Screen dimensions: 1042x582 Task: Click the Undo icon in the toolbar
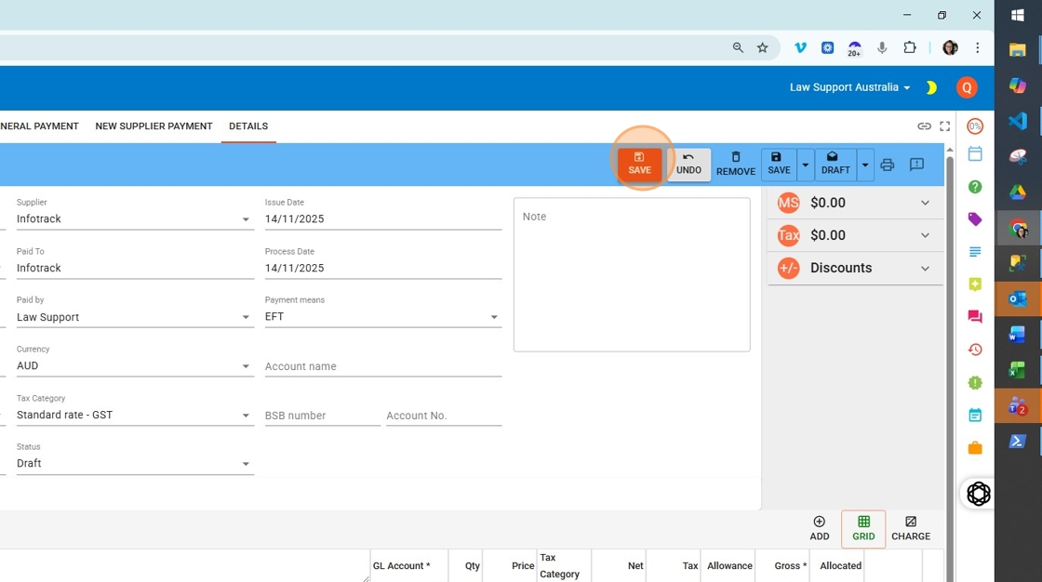[688, 164]
